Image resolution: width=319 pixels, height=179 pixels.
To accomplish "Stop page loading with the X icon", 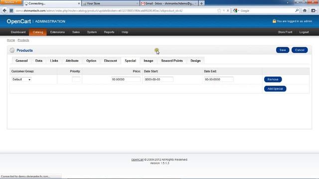I will click(228, 10).
